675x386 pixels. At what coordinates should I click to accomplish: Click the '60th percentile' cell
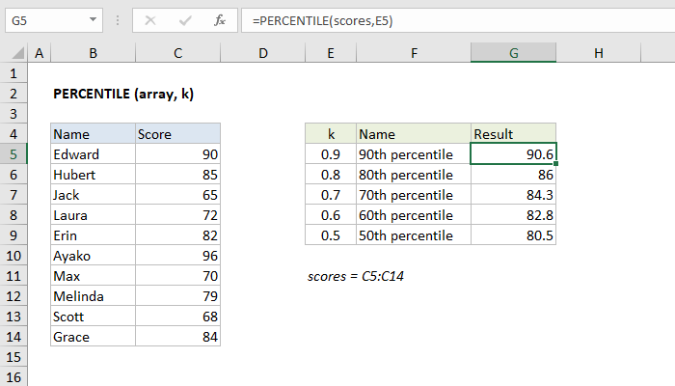tap(414, 215)
